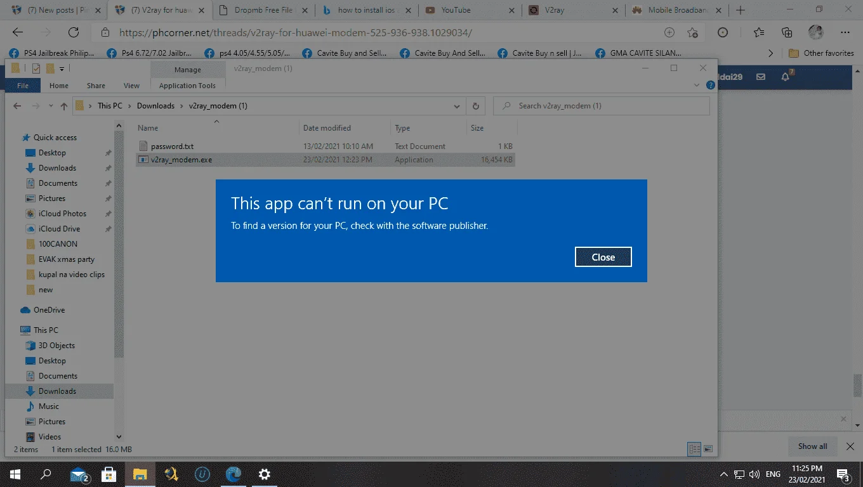Open the Edge Favorites list
Viewport: 863px width, 487px height.
(x=759, y=32)
